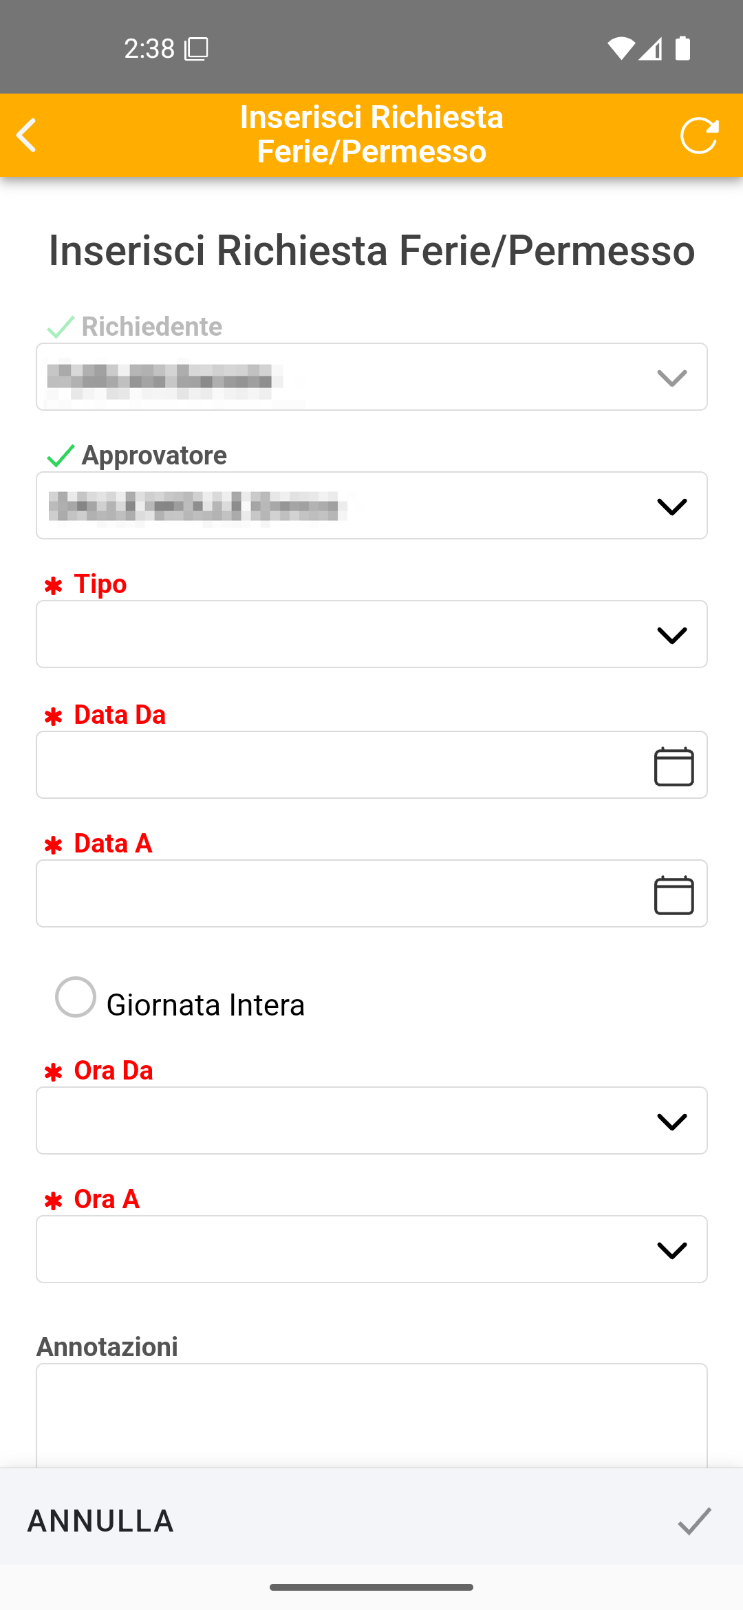The image size is (743, 1610).
Task: Tap the green checkmark next to Approvatore
Action: click(x=61, y=455)
